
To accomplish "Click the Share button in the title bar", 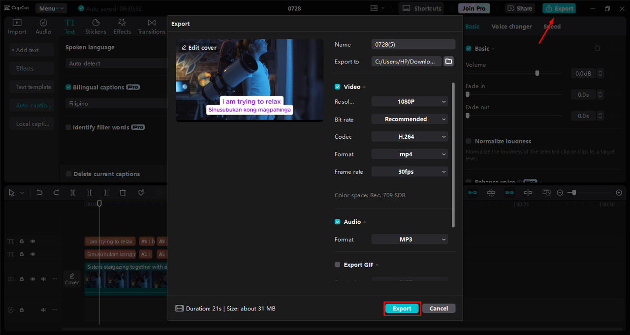I will [x=520, y=8].
